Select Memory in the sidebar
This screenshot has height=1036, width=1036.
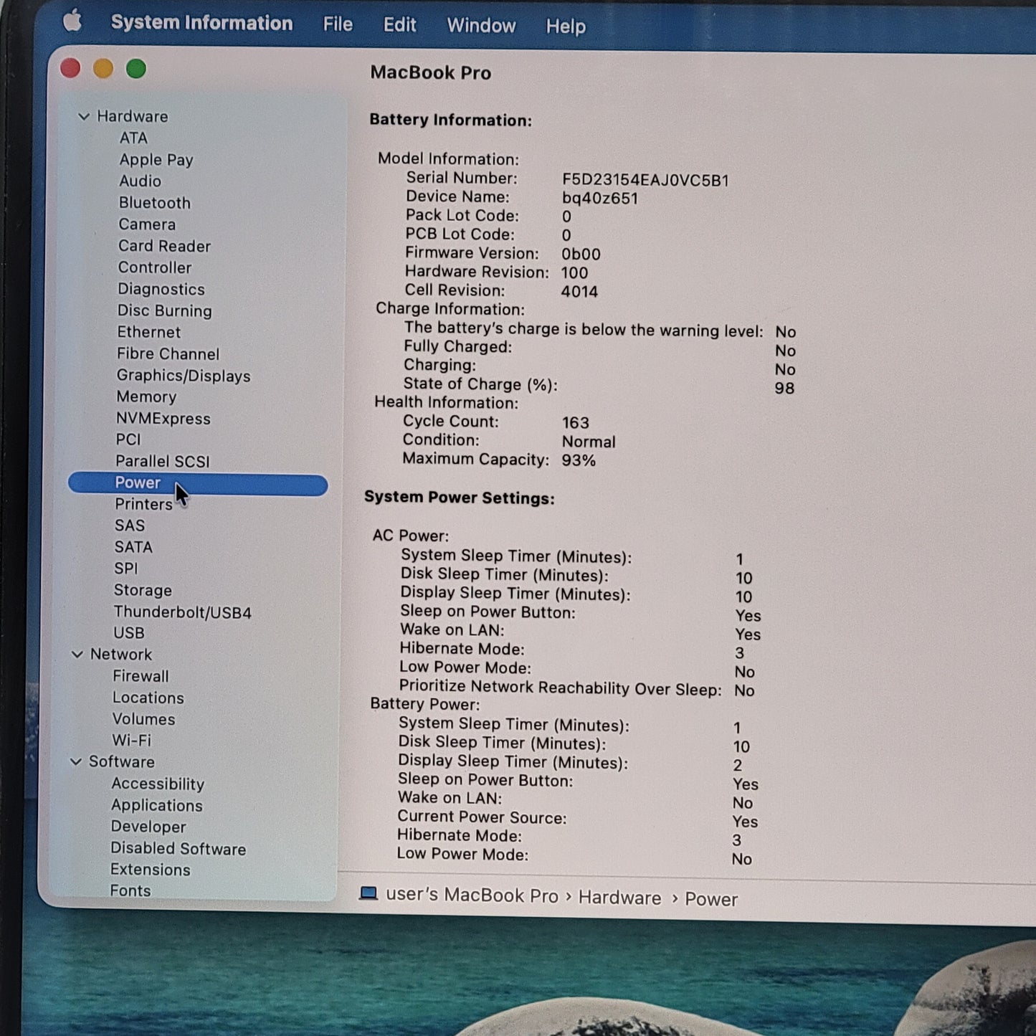coord(146,396)
